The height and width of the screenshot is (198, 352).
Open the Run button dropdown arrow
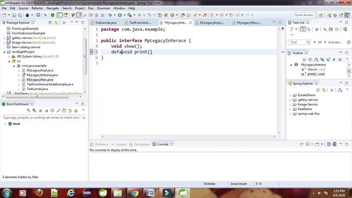pyautogui.click(x=124, y=15)
